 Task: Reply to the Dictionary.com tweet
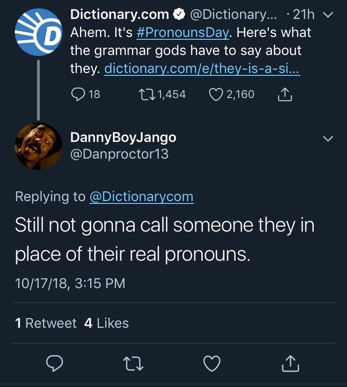[x=77, y=94]
